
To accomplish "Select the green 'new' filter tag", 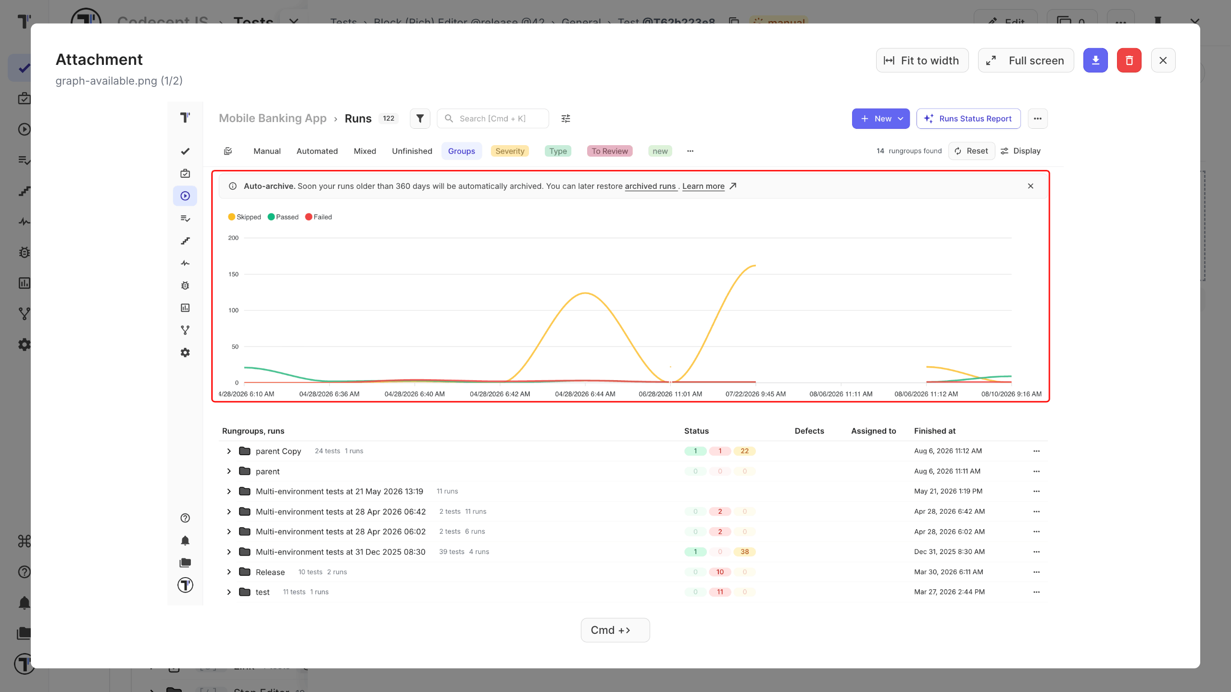I will pyautogui.click(x=660, y=151).
